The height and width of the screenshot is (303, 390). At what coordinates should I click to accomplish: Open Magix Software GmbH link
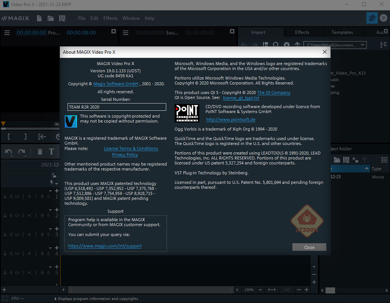[116, 84]
